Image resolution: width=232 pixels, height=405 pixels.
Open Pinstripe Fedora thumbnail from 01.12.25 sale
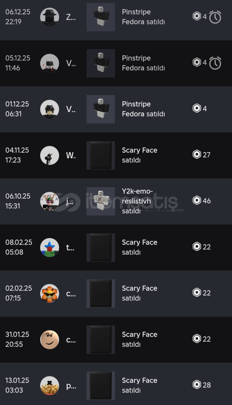tap(101, 109)
